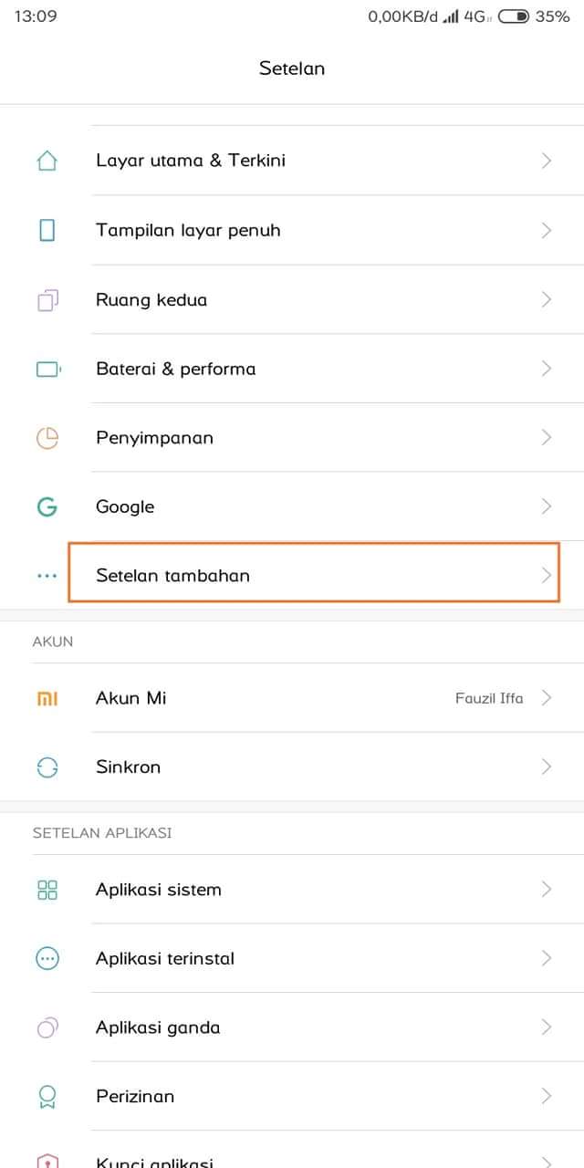Tap the Mi logo icon

click(x=47, y=698)
